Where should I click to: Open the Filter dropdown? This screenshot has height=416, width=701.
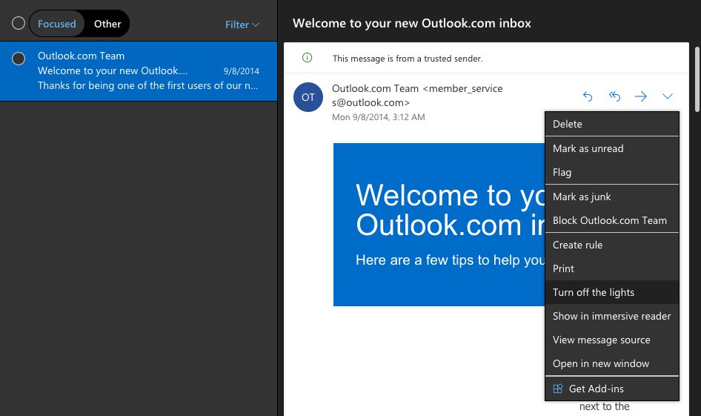(242, 24)
